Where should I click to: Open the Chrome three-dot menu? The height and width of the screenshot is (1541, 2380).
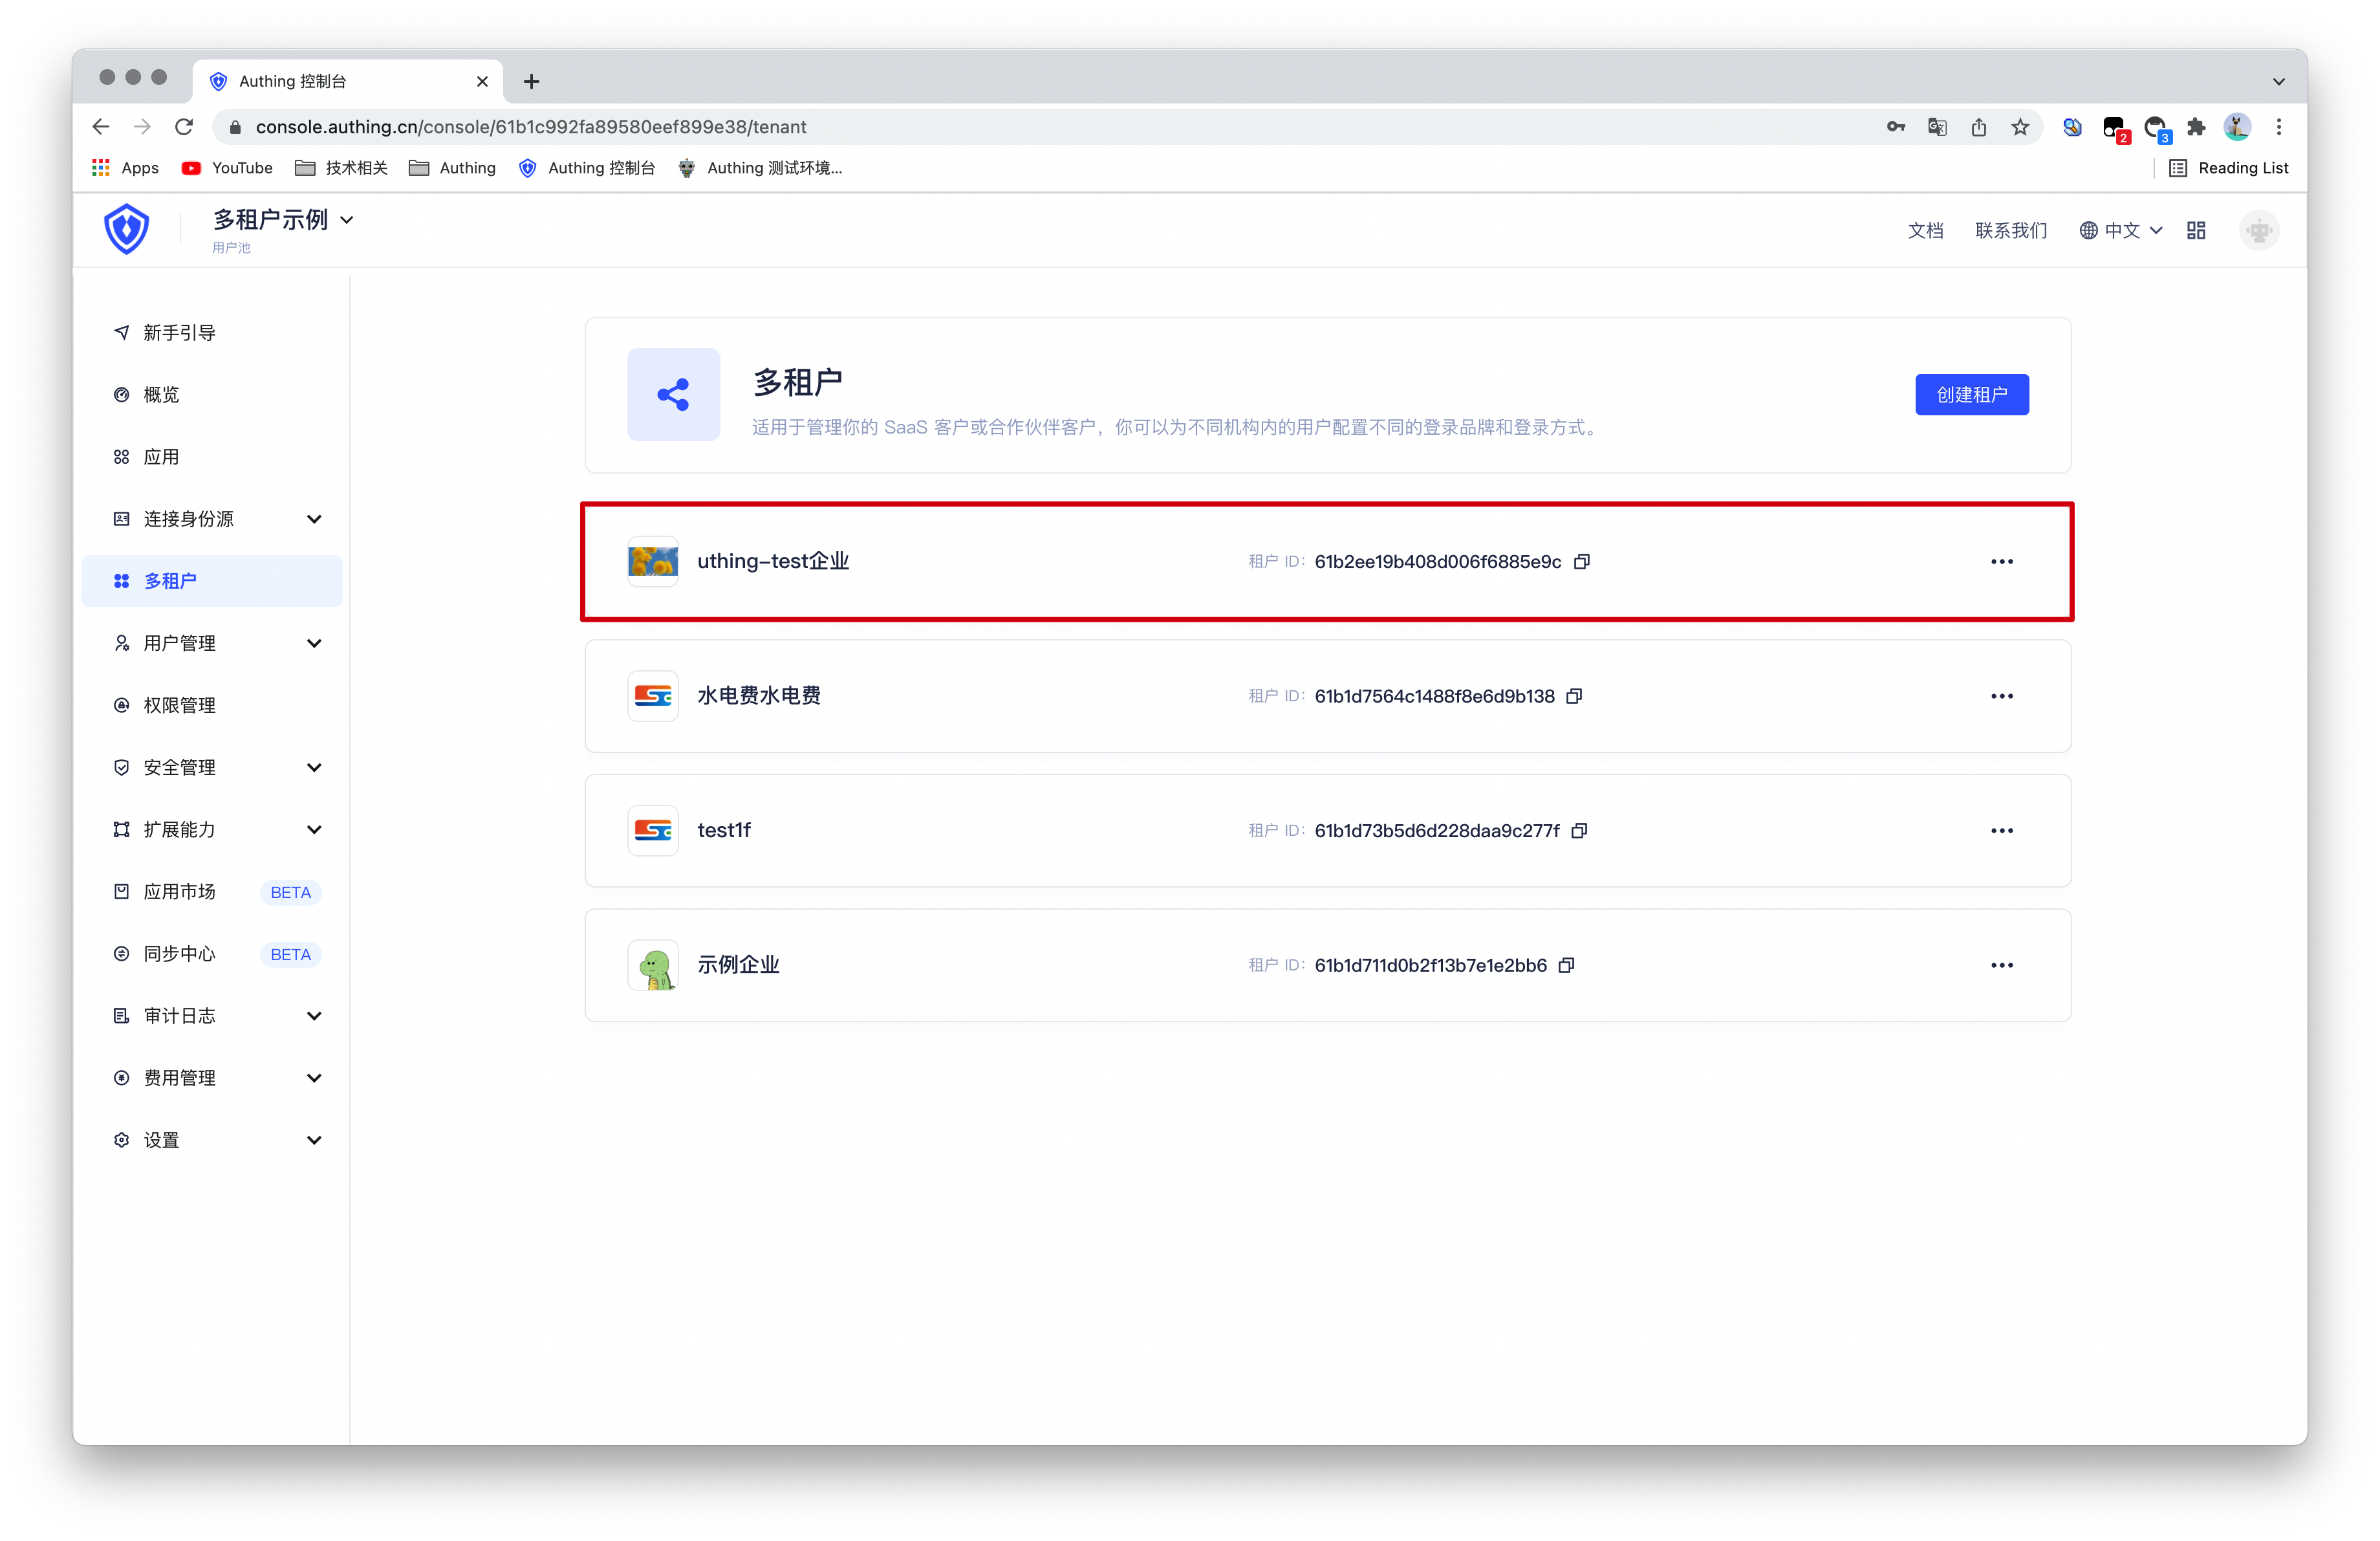click(2279, 127)
